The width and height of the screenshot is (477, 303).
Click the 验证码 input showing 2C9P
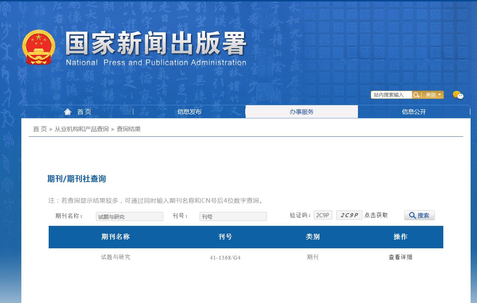pos(322,215)
